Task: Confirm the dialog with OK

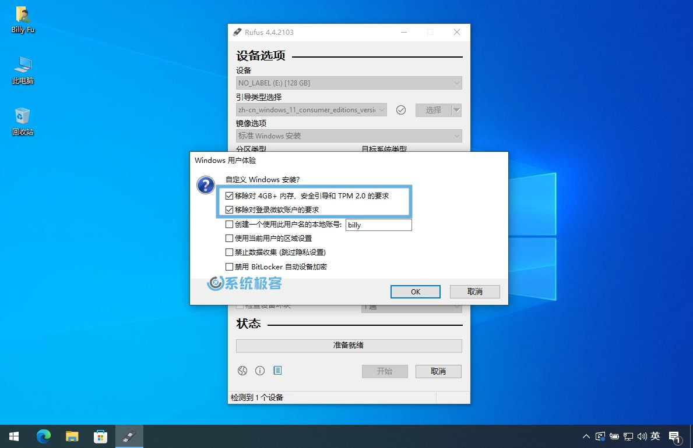Action: (415, 291)
